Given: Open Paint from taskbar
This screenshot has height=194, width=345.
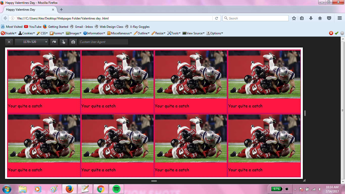Looking at the screenshot, I should [54, 189].
